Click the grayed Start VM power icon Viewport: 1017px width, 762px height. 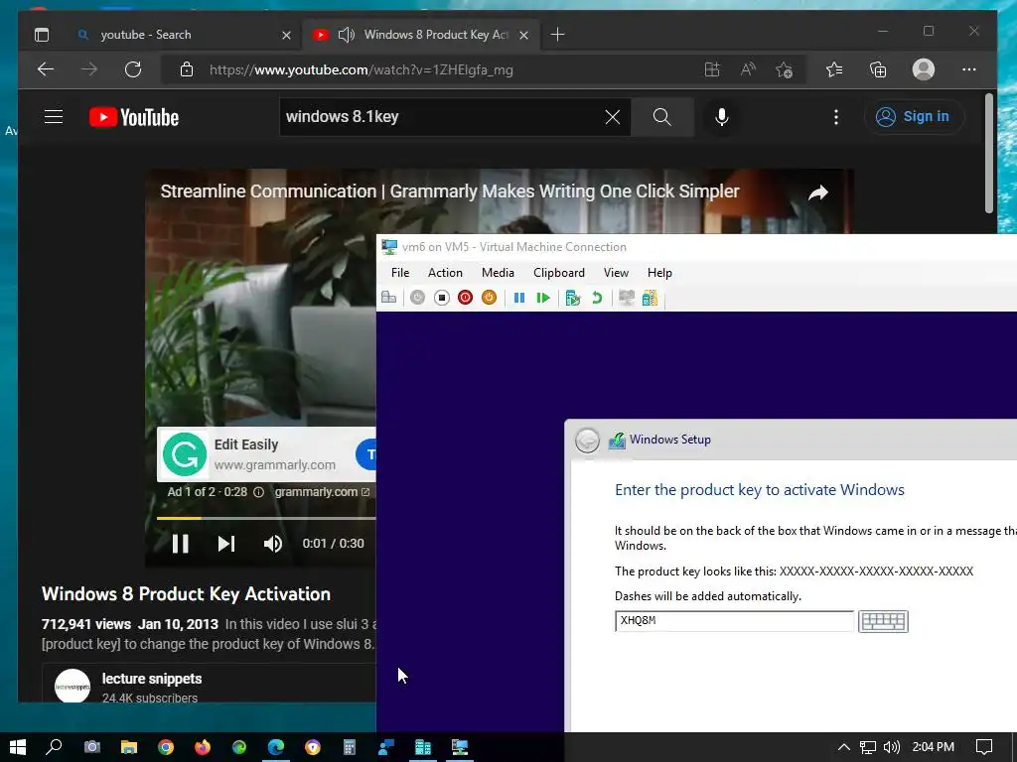[x=418, y=298]
